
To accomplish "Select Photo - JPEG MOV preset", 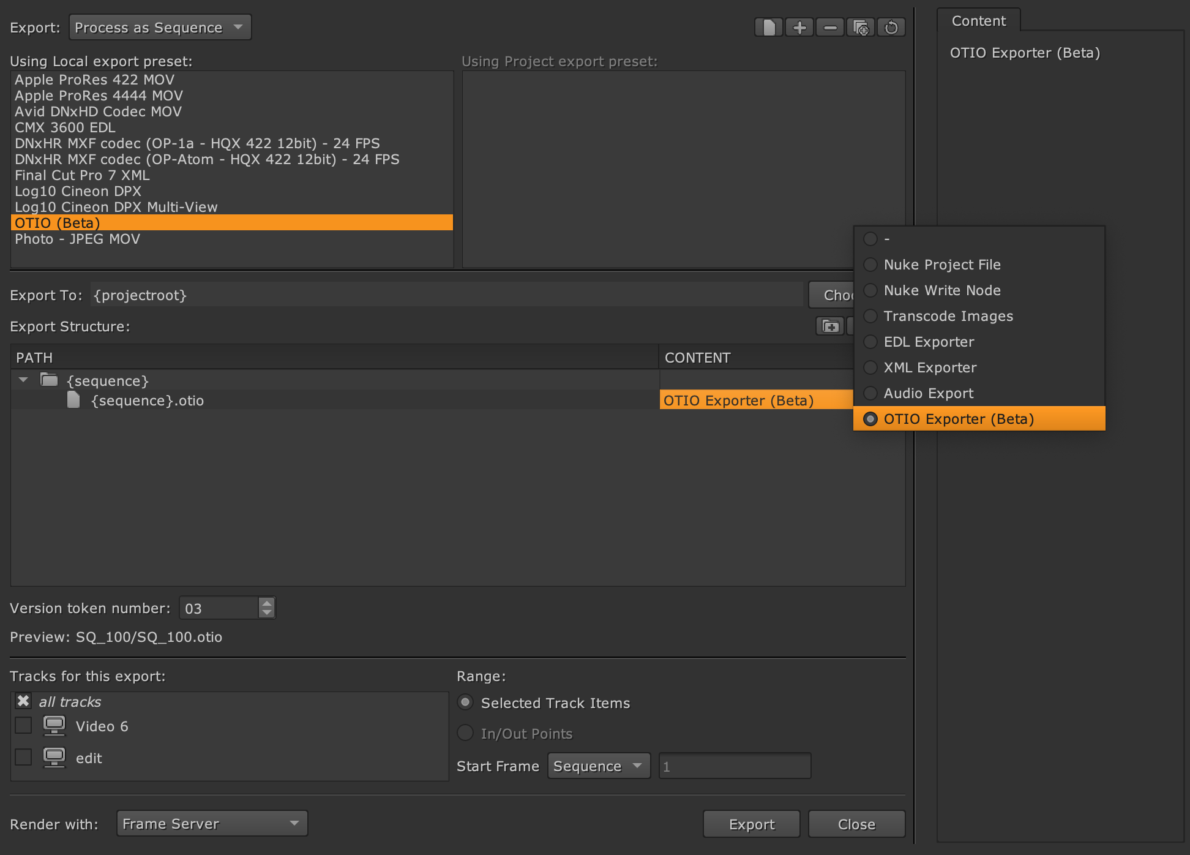I will click(232, 239).
